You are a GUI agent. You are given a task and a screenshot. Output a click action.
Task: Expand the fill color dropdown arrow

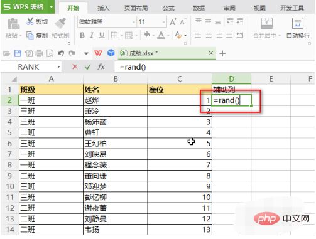click(153, 35)
